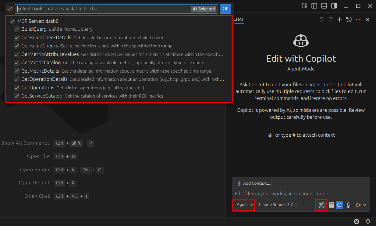Disable the GetMetricCatalog tool checkbox
The image size is (376, 226).
point(16,63)
